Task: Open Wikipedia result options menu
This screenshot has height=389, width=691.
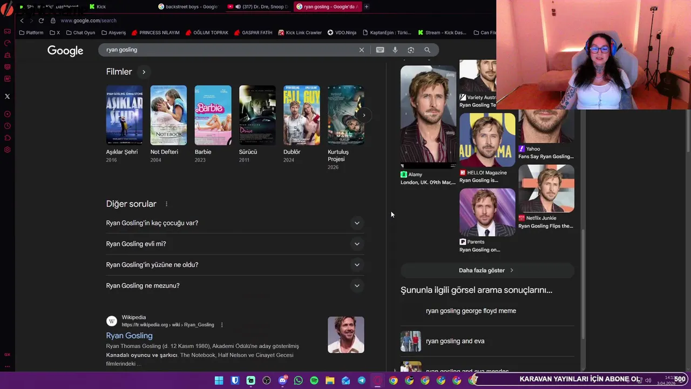Action: pyautogui.click(x=222, y=325)
